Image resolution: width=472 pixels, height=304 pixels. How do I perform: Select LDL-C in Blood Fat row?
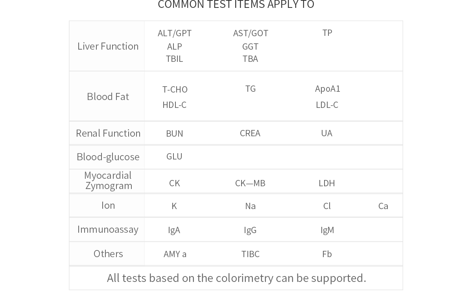pyautogui.click(x=327, y=105)
